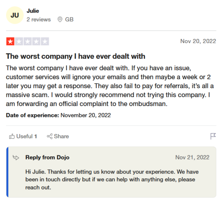Click the thumbs-up Useful icon

click(12, 136)
